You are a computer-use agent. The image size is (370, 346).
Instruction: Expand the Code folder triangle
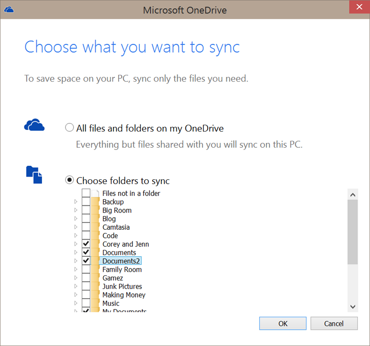click(76, 236)
